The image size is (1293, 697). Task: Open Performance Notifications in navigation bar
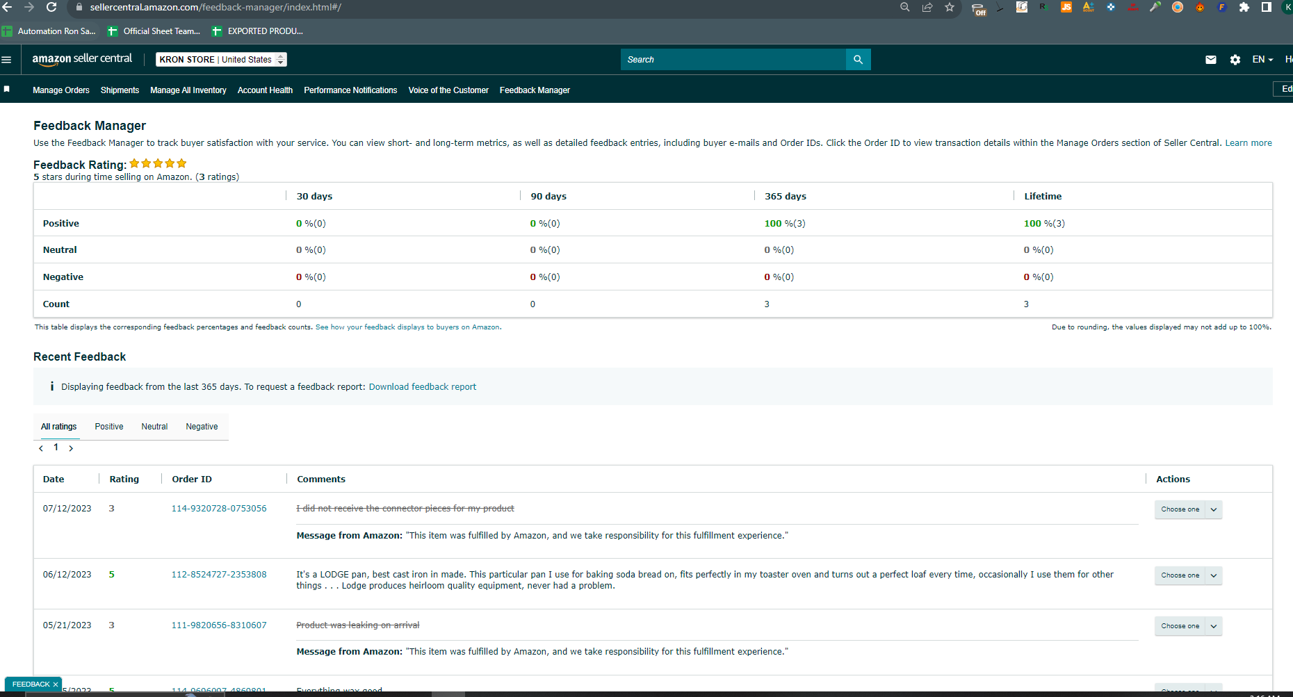[x=350, y=90]
